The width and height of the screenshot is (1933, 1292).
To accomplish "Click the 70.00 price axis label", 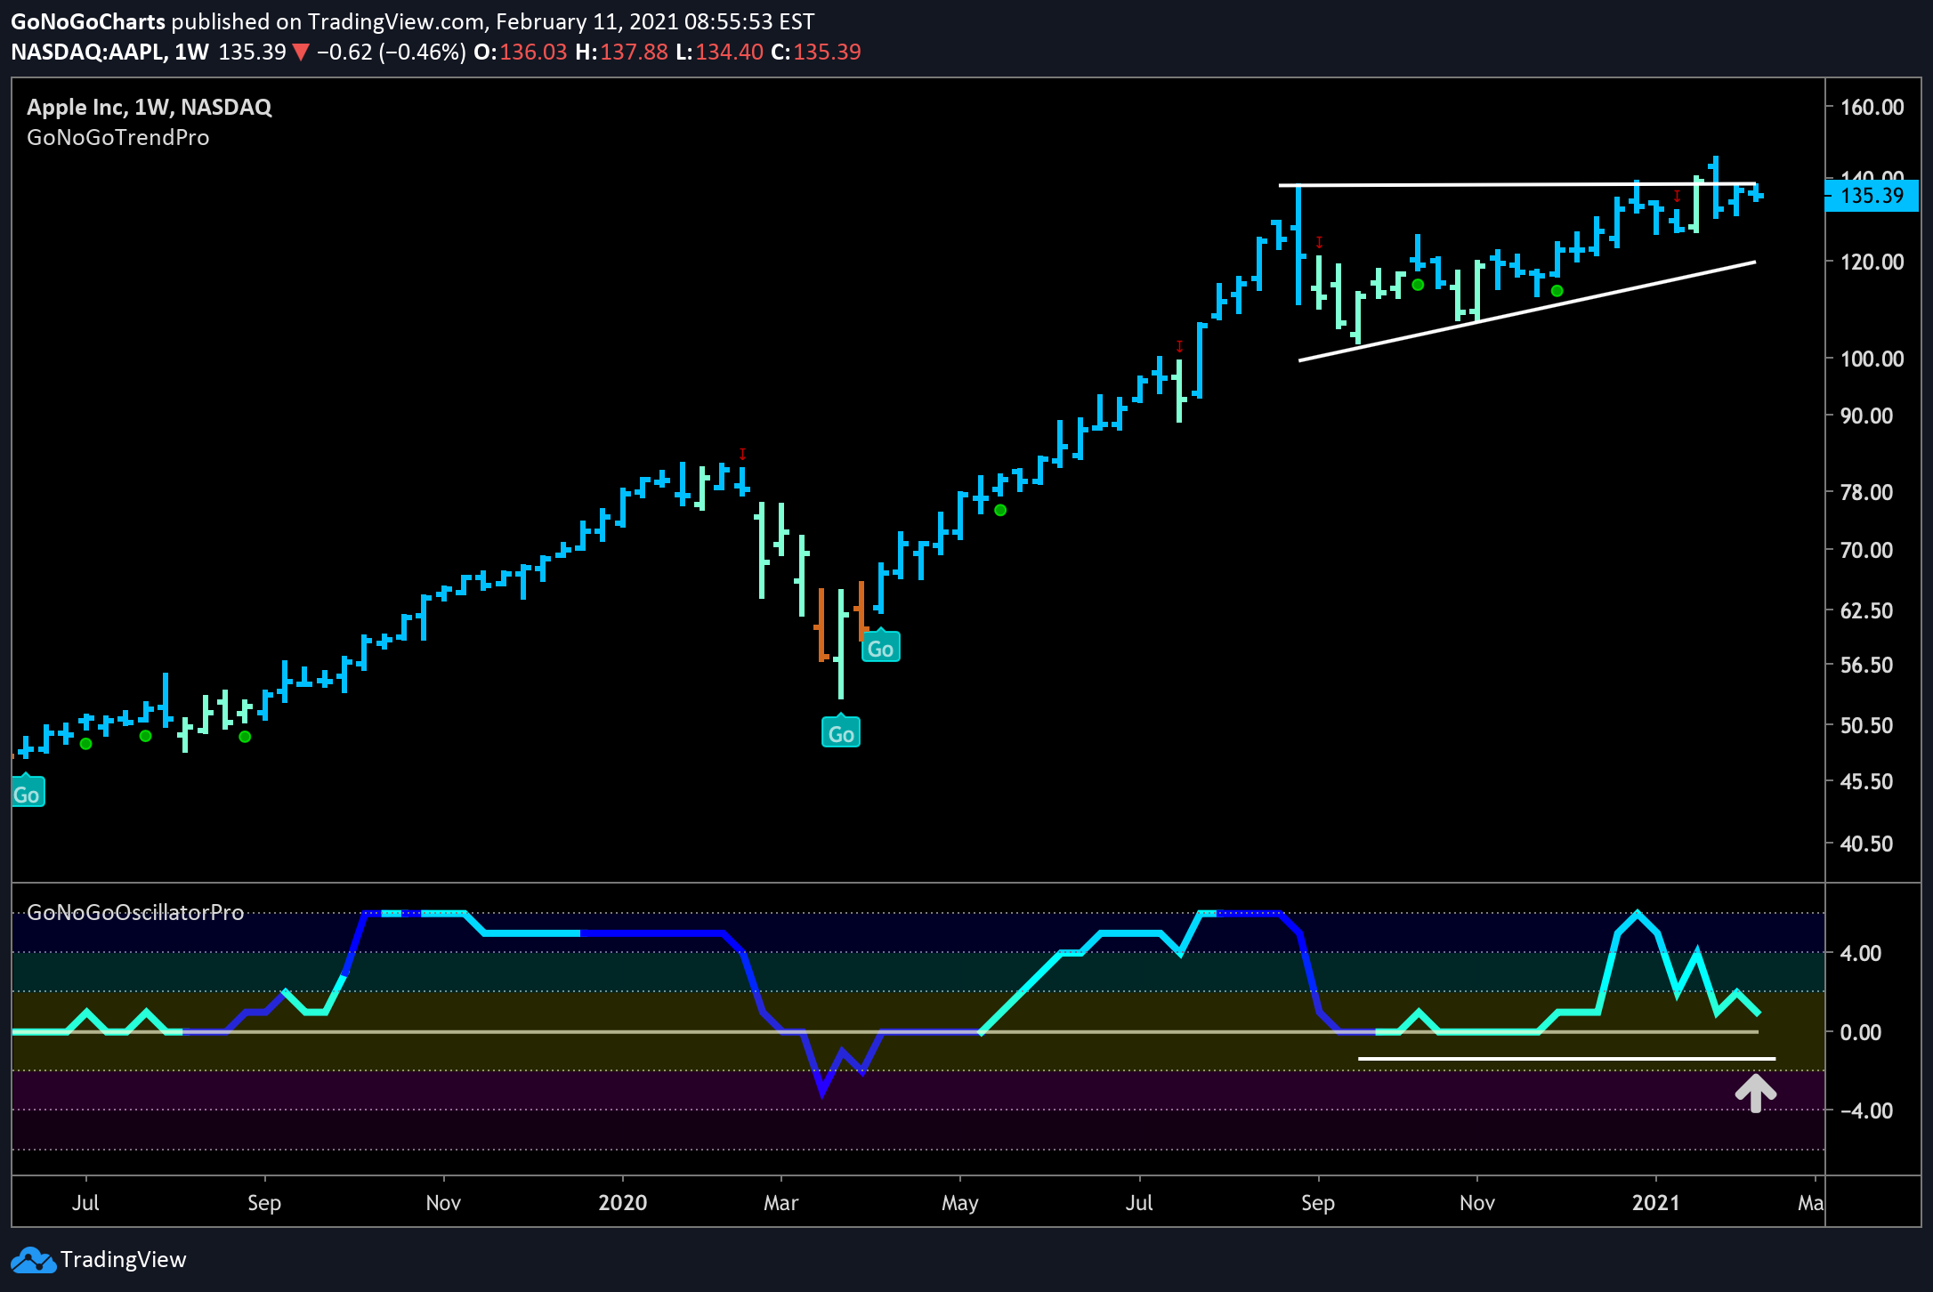I will pyautogui.click(x=1866, y=551).
